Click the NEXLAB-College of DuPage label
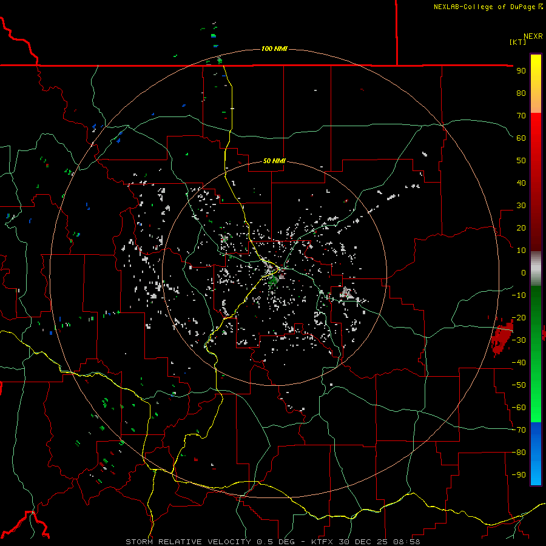This screenshot has height=546, width=546. pyautogui.click(x=488, y=7)
